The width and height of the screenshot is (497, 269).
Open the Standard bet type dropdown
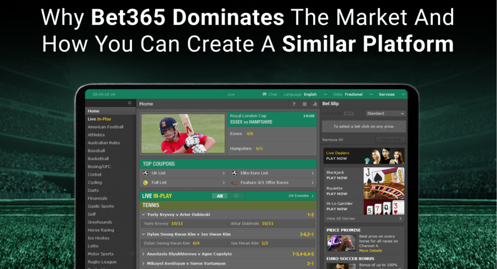coord(385,113)
